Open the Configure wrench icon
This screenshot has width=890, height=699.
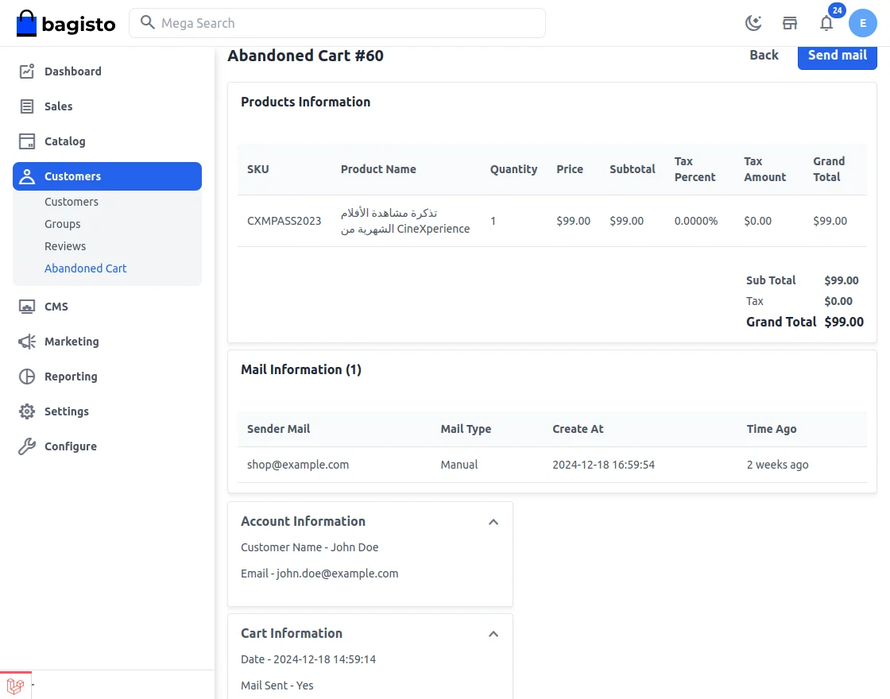[27, 446]
